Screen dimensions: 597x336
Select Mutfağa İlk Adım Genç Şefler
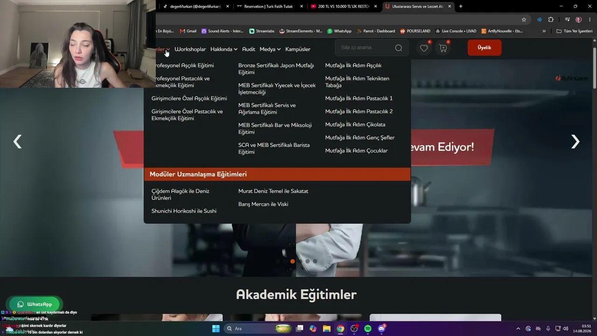[x=360, y=138]
